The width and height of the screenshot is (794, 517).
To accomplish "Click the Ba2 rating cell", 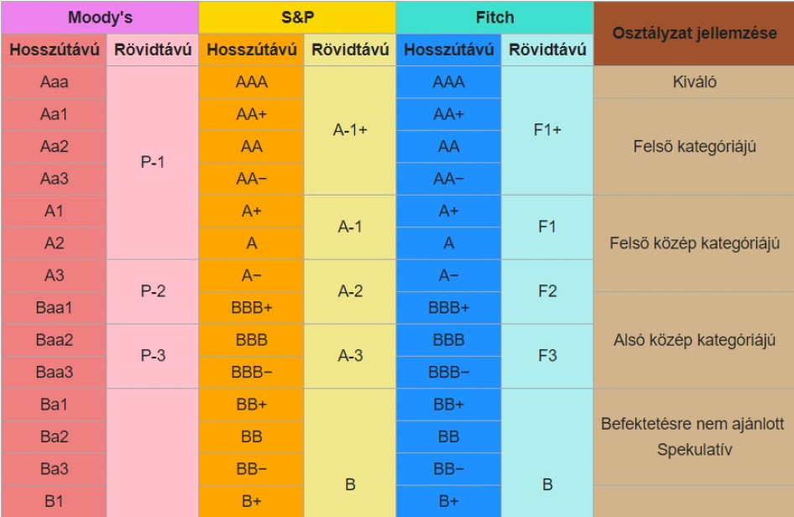I will click(54, 436).
